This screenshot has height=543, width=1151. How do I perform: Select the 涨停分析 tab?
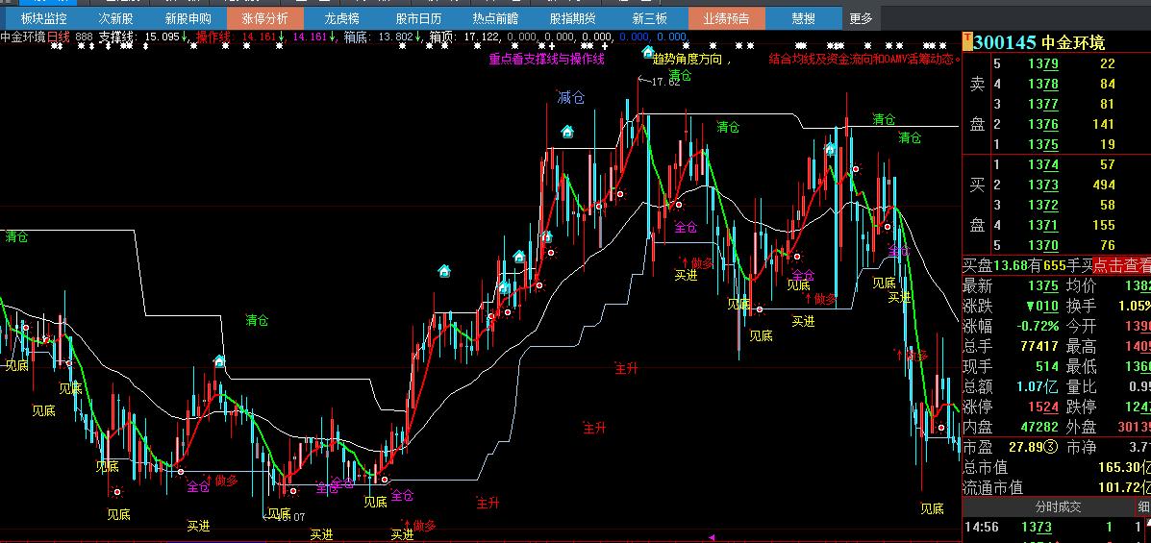coord(265,18)
